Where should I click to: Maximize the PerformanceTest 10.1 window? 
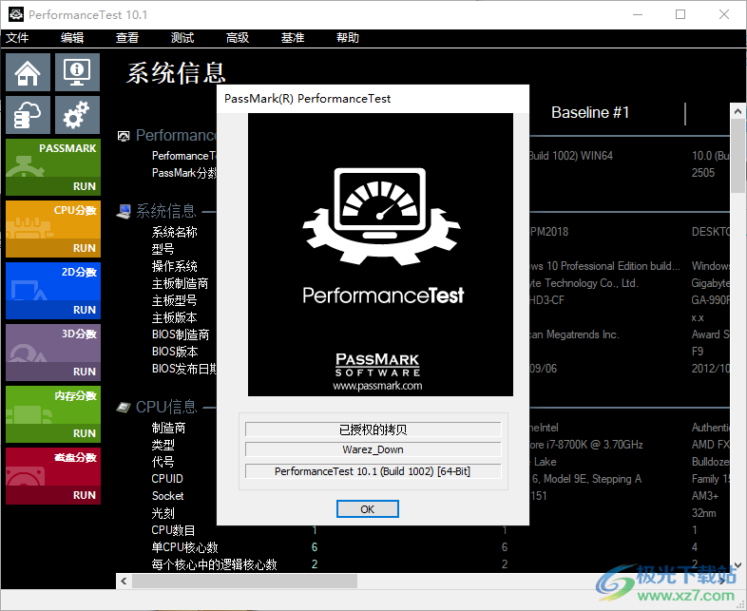680,14
